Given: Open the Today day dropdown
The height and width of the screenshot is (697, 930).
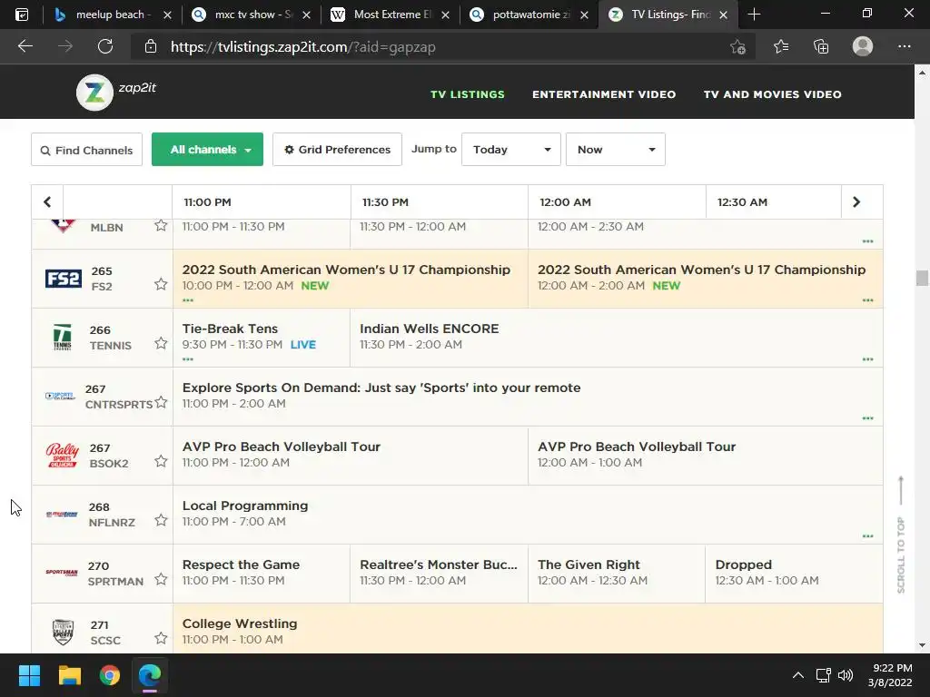Looking at the screenshot, I should coord(511,150).
